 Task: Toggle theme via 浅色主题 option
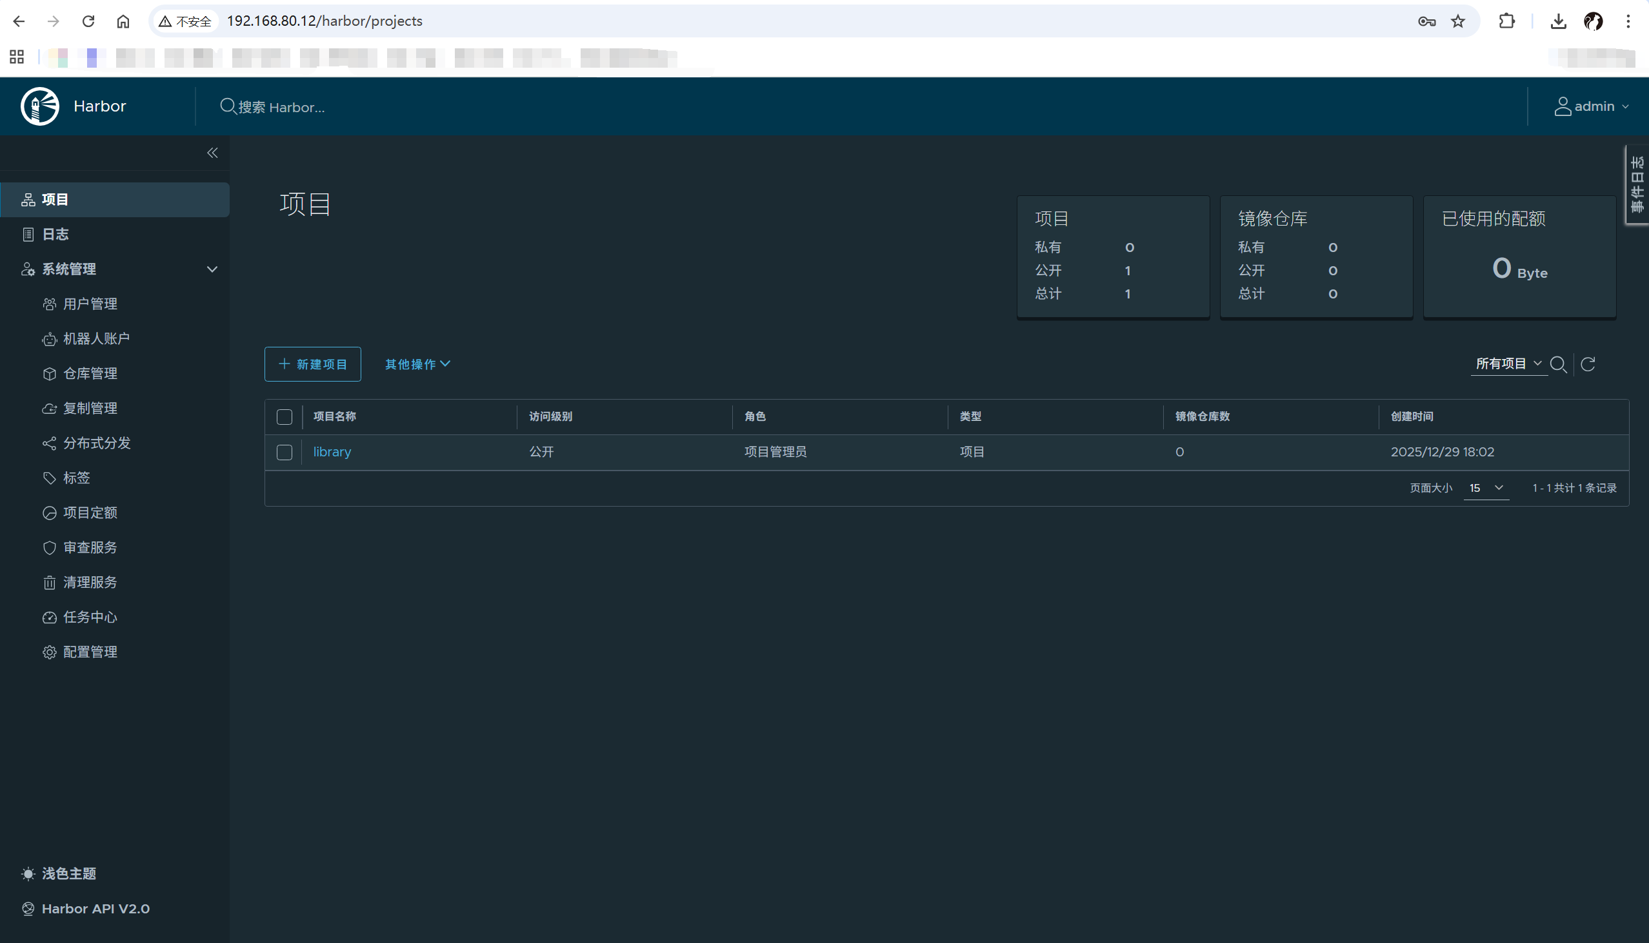coord(68,873)
